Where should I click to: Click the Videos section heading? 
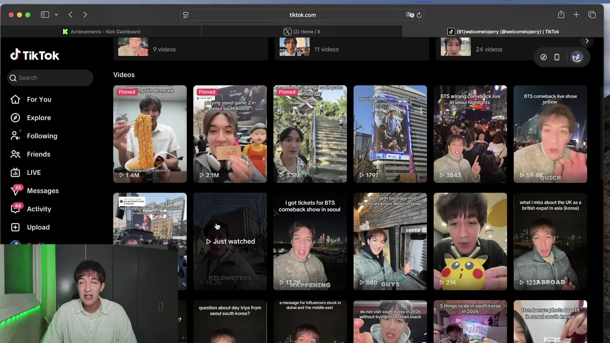click(x=124, y=75)
